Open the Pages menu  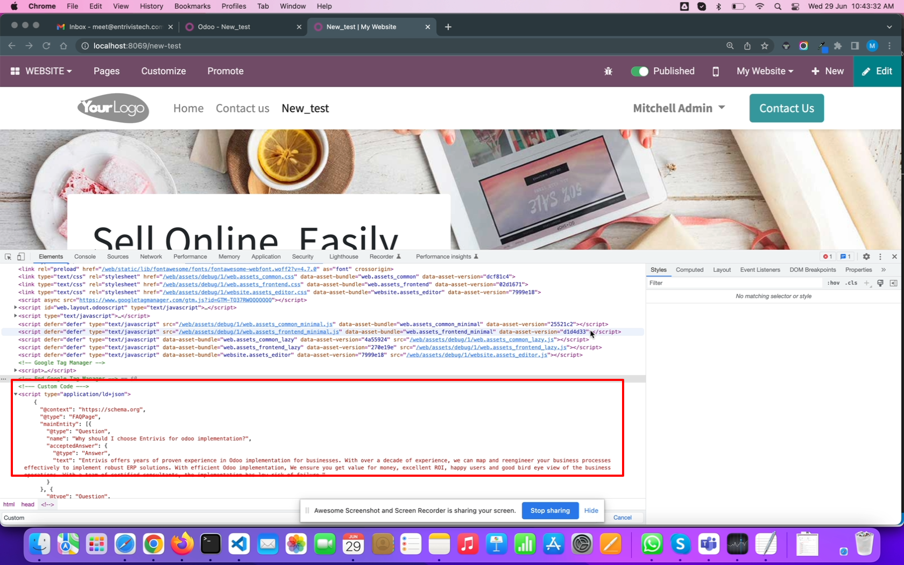pyautogui.click(x=107, y=71)
